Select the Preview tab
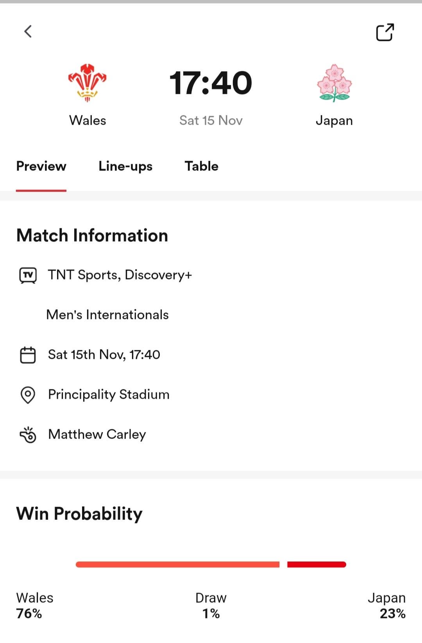 [x=41, y=166]
